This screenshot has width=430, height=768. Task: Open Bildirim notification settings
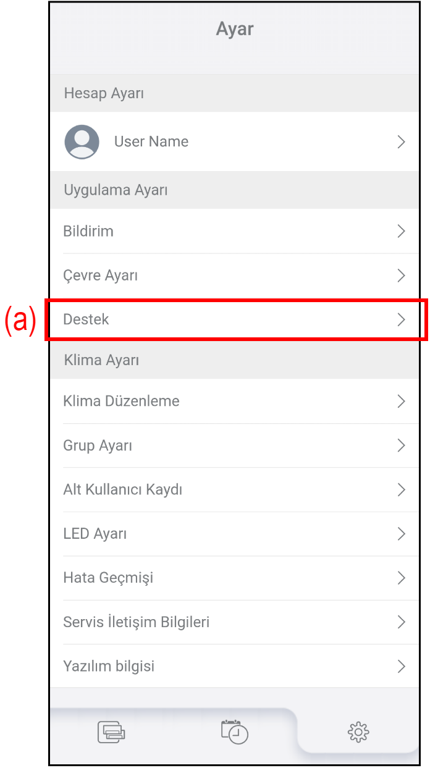point(88,231)
